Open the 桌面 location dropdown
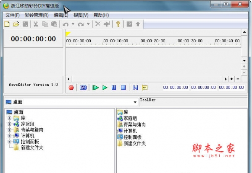This screenshot has height=173, width=252. click(135, 102)
